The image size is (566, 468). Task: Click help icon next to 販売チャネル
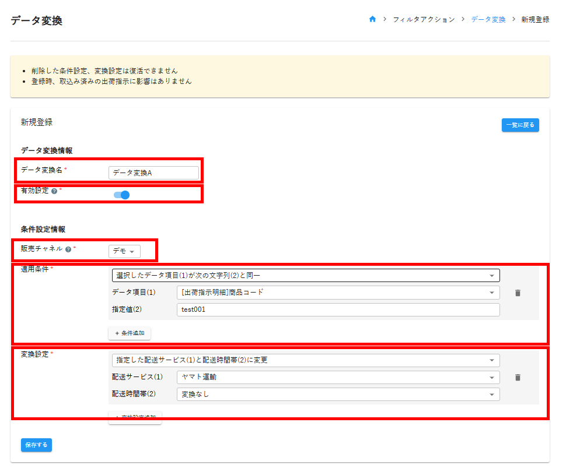click(x=68, y=249)
